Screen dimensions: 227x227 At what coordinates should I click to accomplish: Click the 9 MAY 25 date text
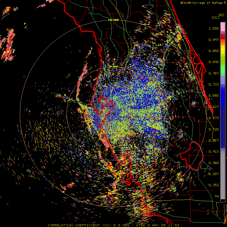pos(157,225)
